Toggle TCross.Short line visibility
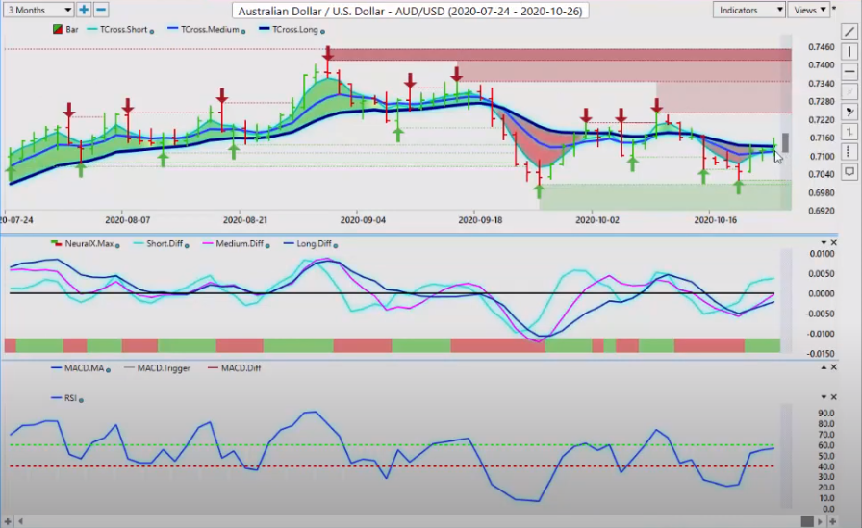 click(117, 29)
